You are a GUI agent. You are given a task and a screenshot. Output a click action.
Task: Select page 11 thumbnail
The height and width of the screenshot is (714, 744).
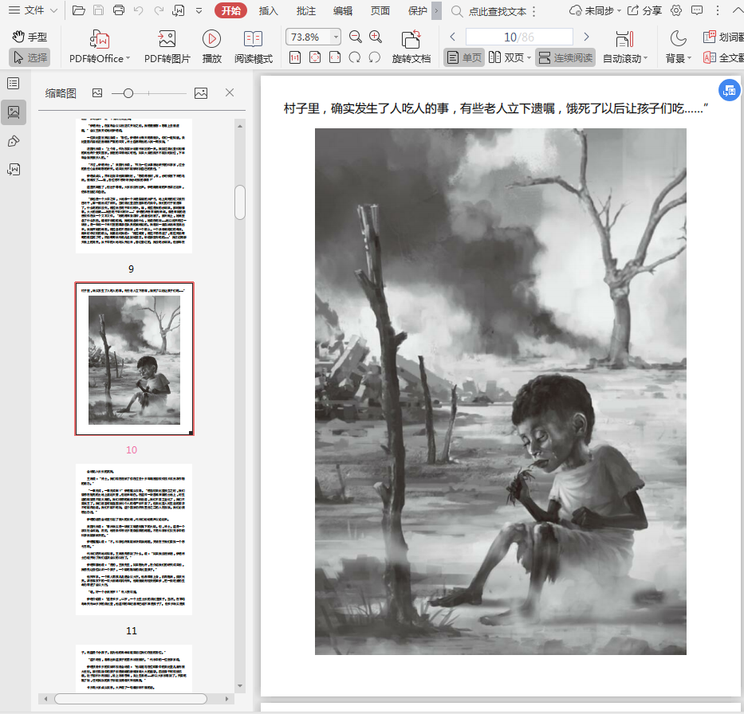coord(134,539)
